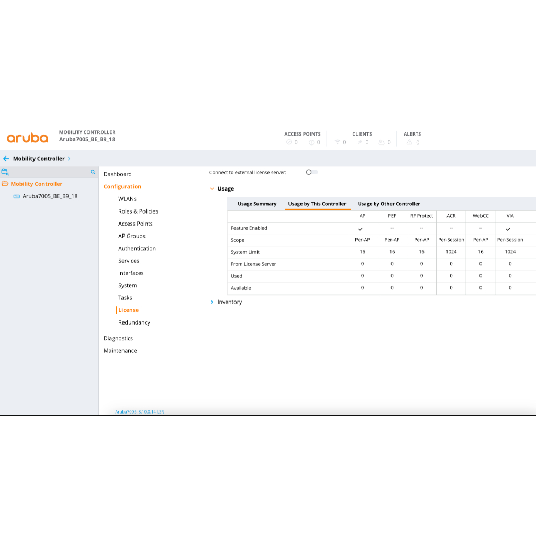
Task: Open the Diagnostics section
Action: 118,338
